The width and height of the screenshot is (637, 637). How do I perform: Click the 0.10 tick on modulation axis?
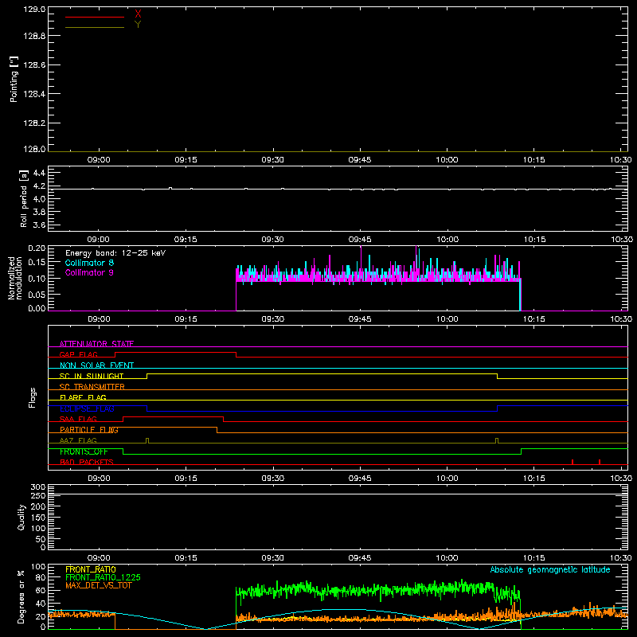click(x=37, y=278)
